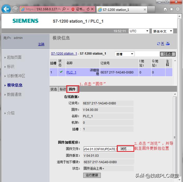Switch to the 状态 tab
The height and width of the screenshot is (182, 183).
[54, 89]
